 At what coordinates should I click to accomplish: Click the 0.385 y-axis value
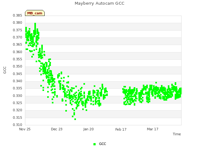(17, 16)
